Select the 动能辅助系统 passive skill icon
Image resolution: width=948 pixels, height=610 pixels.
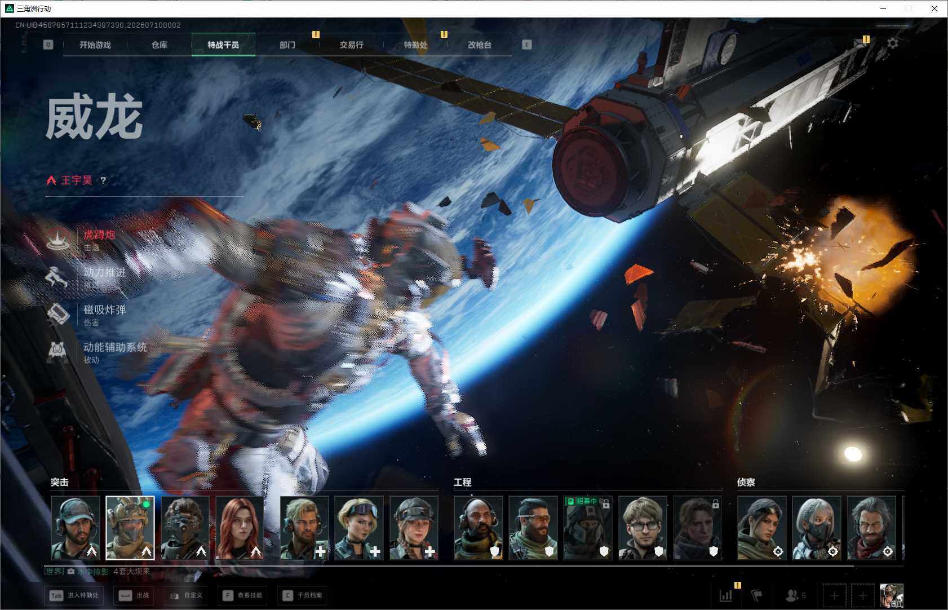(57, 352)
